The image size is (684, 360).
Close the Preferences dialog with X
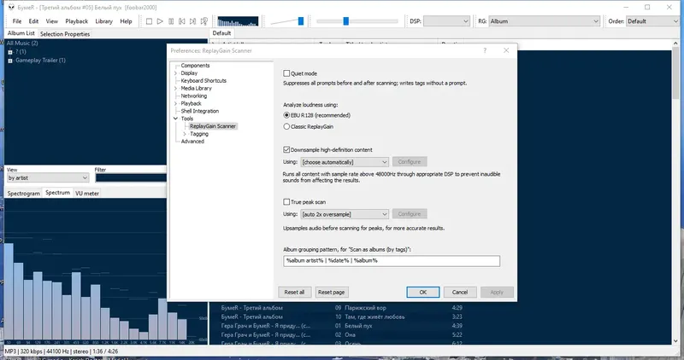(506, 50)
